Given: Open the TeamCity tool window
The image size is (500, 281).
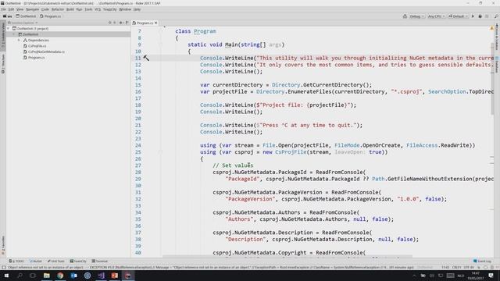Looking at the screenshot, I should coord(78,261).
